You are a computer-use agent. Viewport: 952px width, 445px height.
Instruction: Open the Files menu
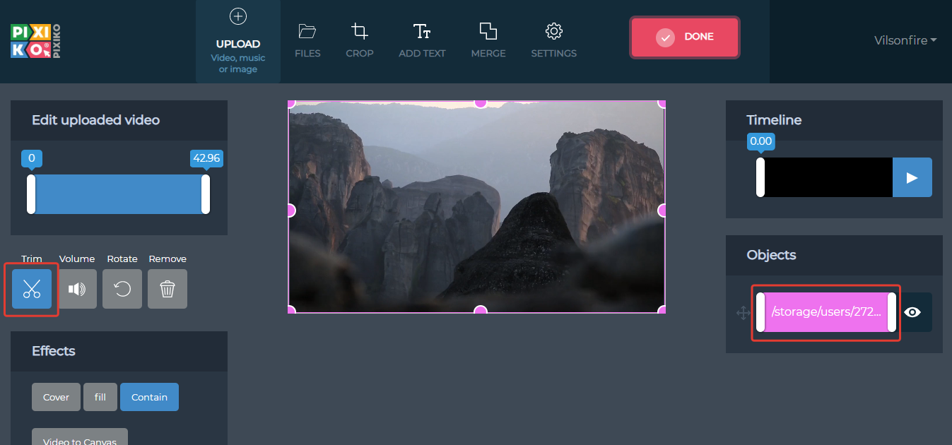(307, 41)
